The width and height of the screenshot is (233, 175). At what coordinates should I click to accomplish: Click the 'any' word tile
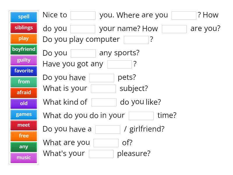[x=23, y=147]
